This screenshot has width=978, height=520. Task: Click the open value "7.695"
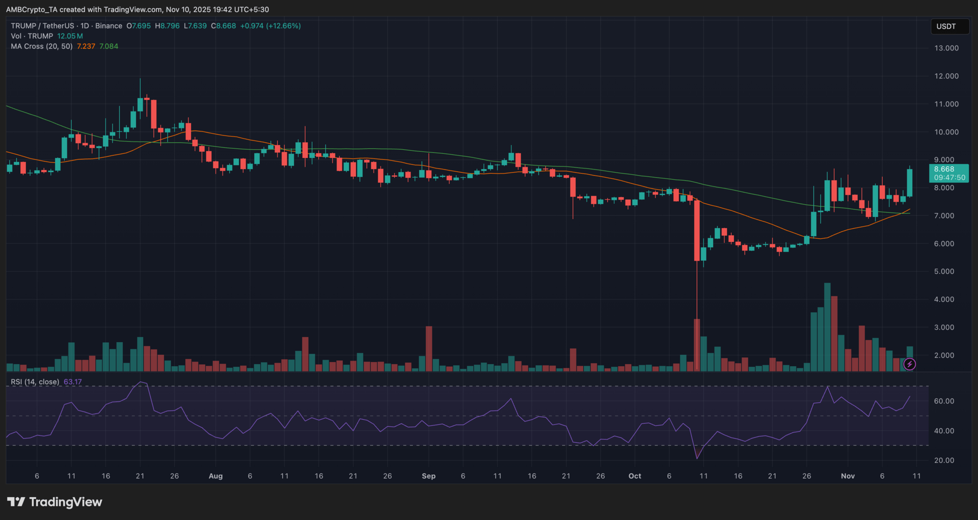(x=142, y=26)
